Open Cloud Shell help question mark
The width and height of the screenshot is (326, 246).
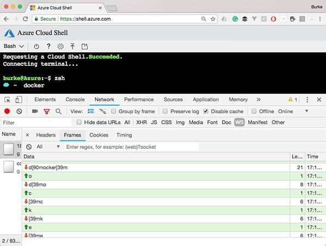48,46
